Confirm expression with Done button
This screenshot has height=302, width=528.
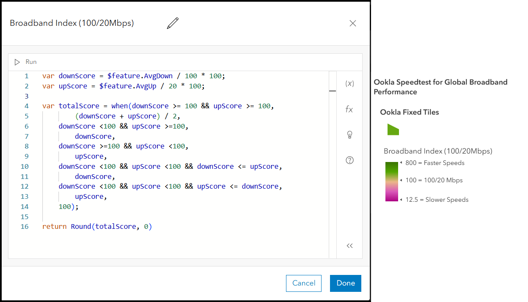pos(345,283)
